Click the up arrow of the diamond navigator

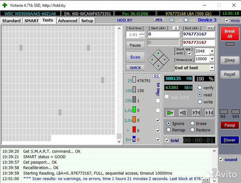click(159, 54)
